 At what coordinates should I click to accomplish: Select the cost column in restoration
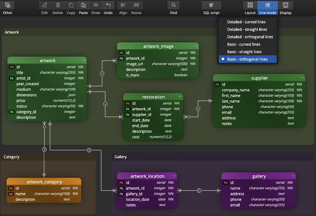(x=153, y=137)
